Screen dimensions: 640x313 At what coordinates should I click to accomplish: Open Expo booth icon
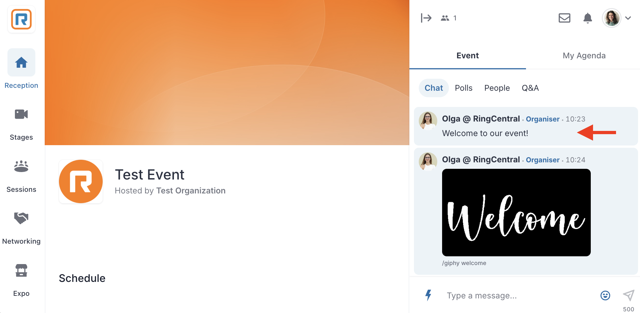[21, 270]
